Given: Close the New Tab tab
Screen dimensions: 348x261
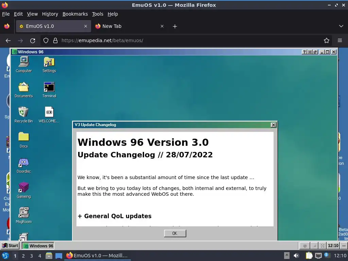Looking at the screenshot, I should [162, 26].
